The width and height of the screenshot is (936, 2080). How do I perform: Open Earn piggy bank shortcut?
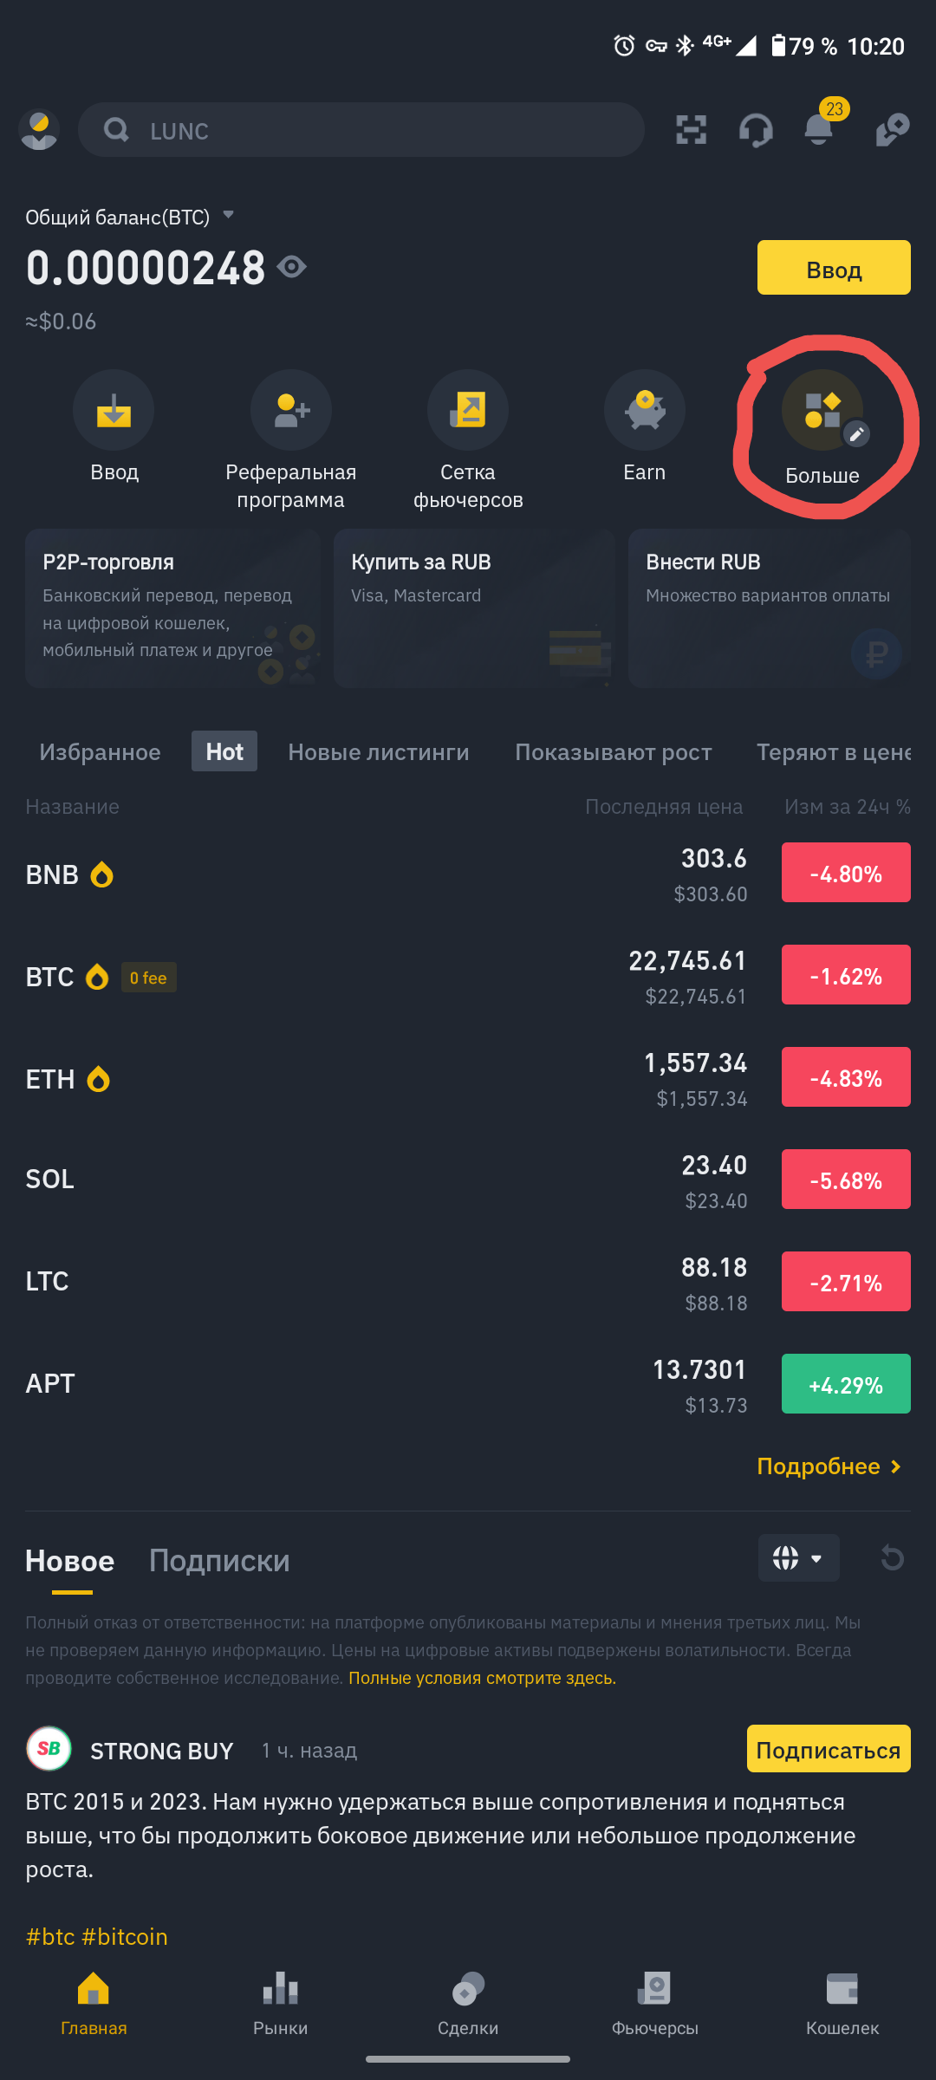[644, 410]
